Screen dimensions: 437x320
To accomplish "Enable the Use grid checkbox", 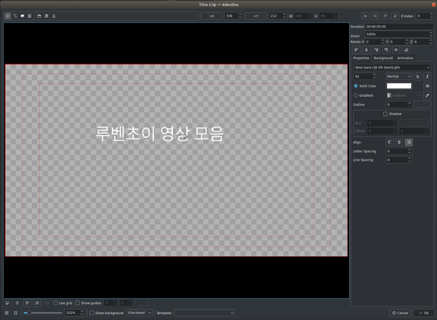I will point(63,303).
